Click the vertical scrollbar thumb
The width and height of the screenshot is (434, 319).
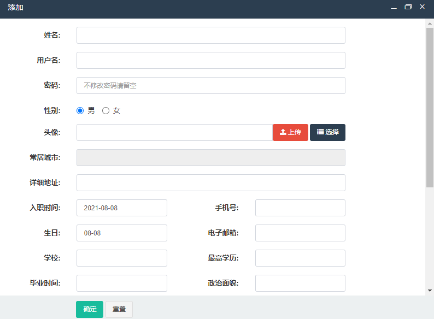[430, 108]
